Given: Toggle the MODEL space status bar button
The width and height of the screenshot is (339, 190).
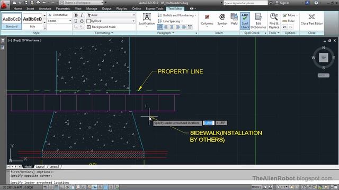Looking at the screenshot, I should pos(256,187).
